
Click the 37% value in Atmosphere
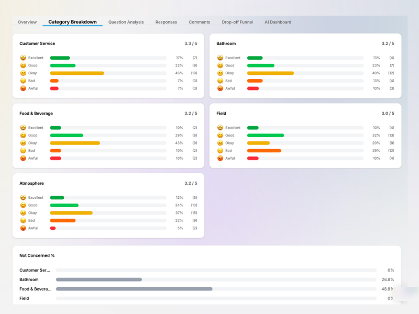(x=179, y=213)
